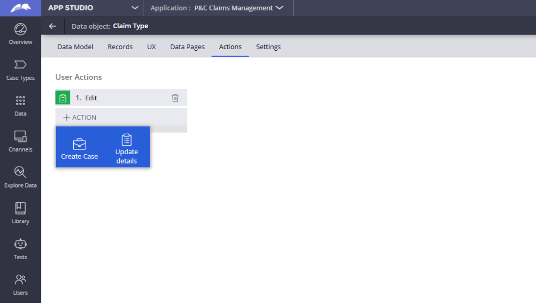Open the Overview sidebar section
This screenshot has width=536, height=303.
click(20, 34)
